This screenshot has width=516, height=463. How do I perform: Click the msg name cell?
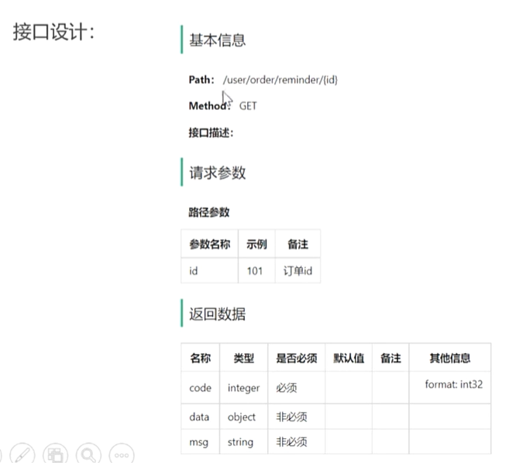tap(199, 442)
